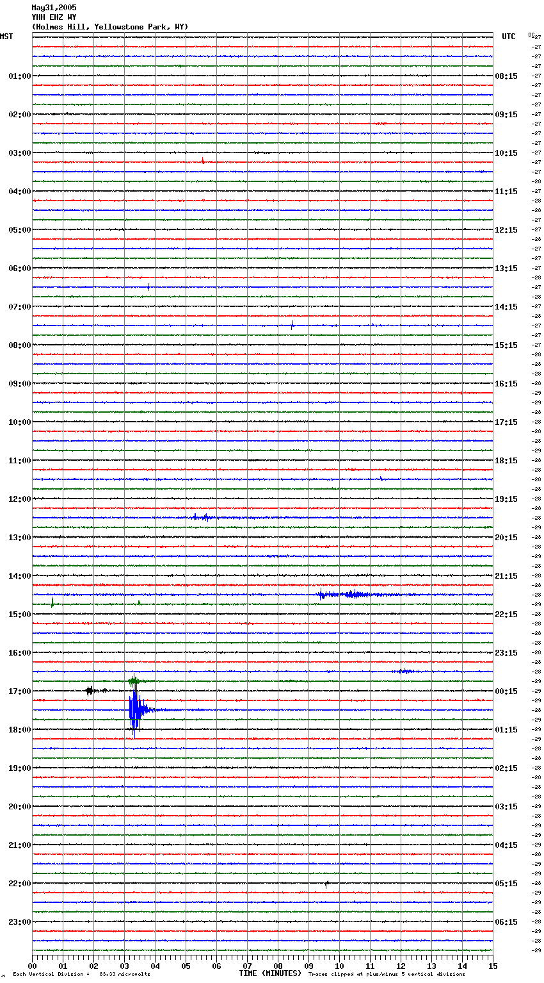Click minute 03 on the bottom time axis
This screenshot has width=544, height=983.
(124, 966)
